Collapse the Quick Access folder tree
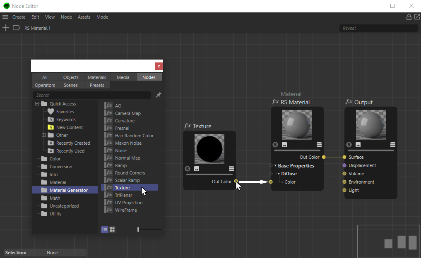Viewport: 421px width, 258px height. pos(37,104)
